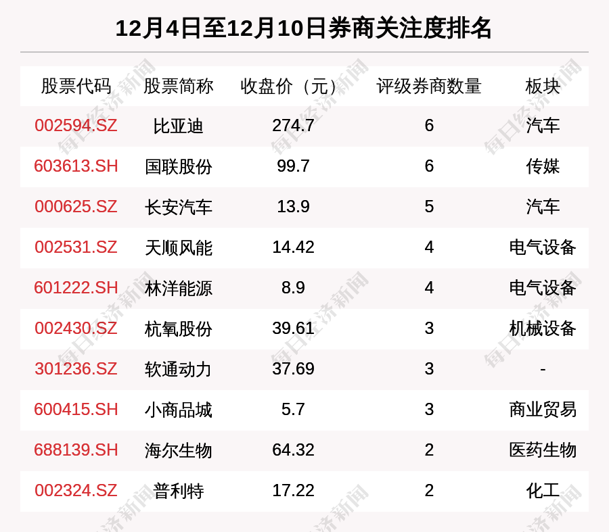Select the 股票代码 column header
Image resolution: width=609 pixels, height=532 pixels.
coord(76,86)
